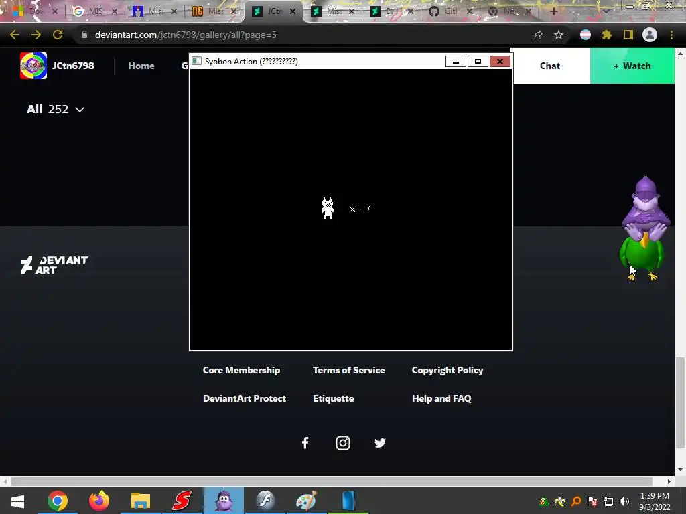Click the vertical page scrollbar thumb
This screenshot has height=514, width=686.
[x=679, y=402]
